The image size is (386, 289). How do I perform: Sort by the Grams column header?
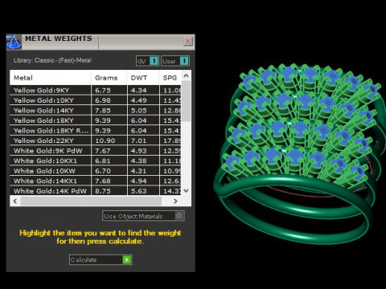tap(109, 78)
